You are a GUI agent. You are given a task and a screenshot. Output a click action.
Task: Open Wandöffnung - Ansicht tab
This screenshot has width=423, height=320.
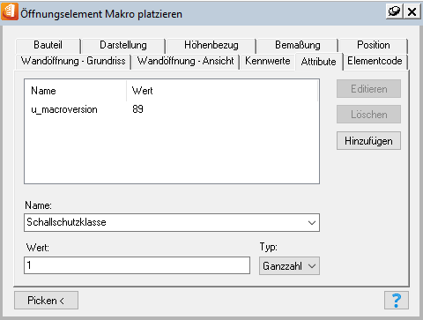[186, 61]
